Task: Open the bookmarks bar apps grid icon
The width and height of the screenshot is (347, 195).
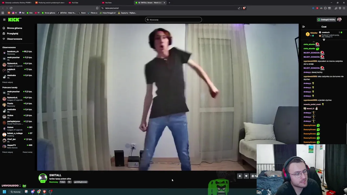Action: point(3,13)
